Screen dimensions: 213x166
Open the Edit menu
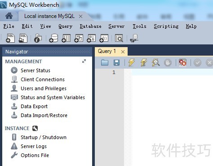(27, 26)
